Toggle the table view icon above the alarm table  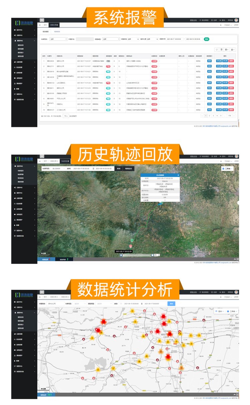click(x=221, y=49)
